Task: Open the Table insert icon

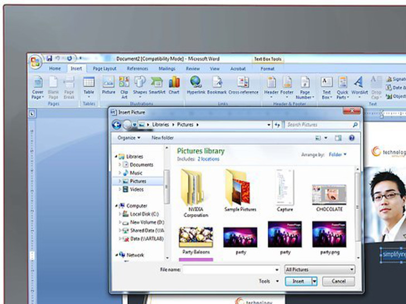Action: [x=89, y=84]
